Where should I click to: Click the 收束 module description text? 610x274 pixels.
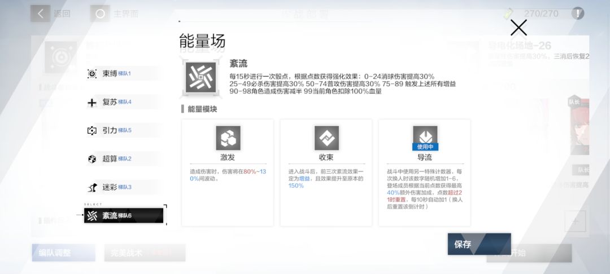326,179
